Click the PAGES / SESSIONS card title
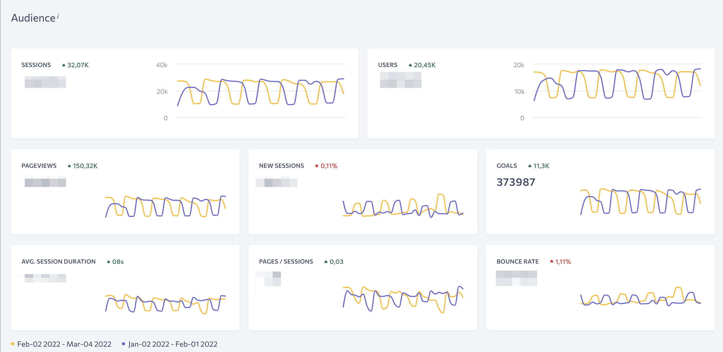Screen dimensions: 723x352 286,261
